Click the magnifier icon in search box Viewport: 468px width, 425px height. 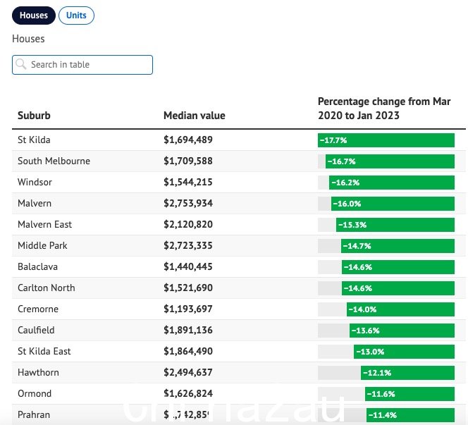(21, 64)
